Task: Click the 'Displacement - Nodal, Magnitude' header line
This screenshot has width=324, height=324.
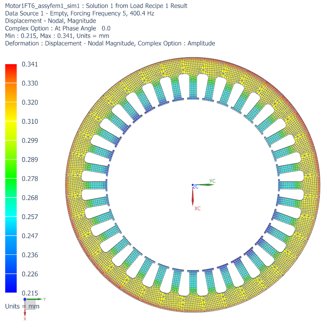Action: (50, 21)
